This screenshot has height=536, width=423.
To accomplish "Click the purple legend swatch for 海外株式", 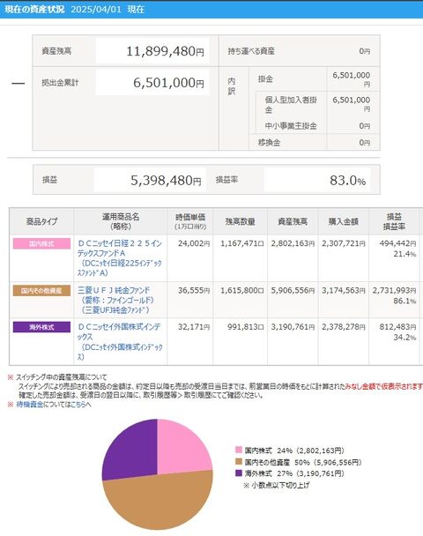I will (x=239, y=473).
